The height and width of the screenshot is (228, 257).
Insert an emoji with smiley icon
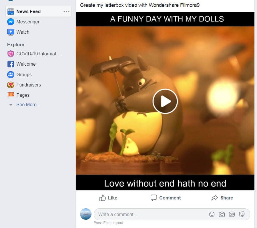pos(212,214)
